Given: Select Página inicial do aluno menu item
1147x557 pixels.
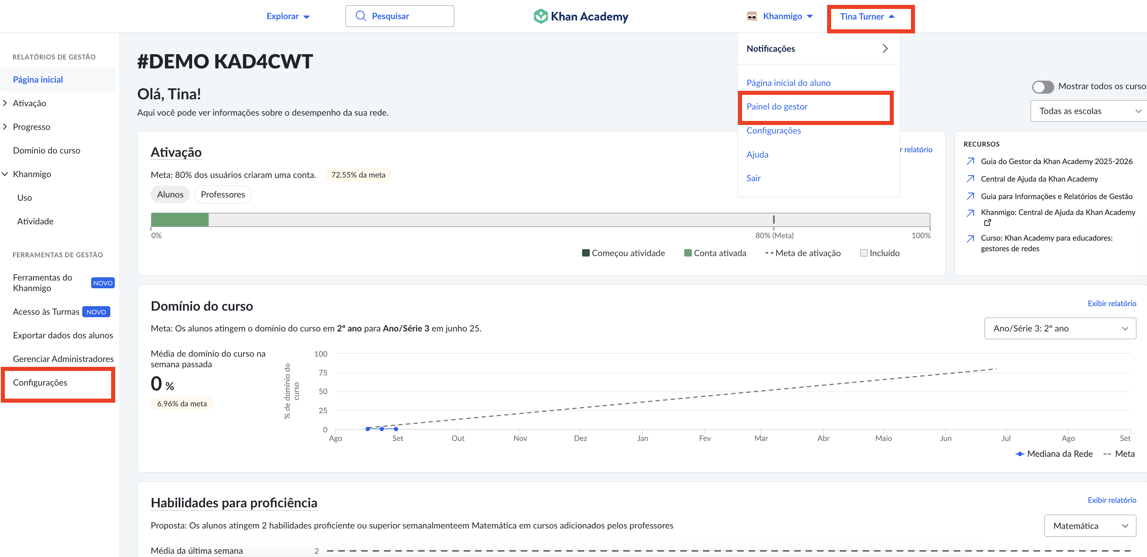Looking at the screenshot, I should (x=788, y=83).
